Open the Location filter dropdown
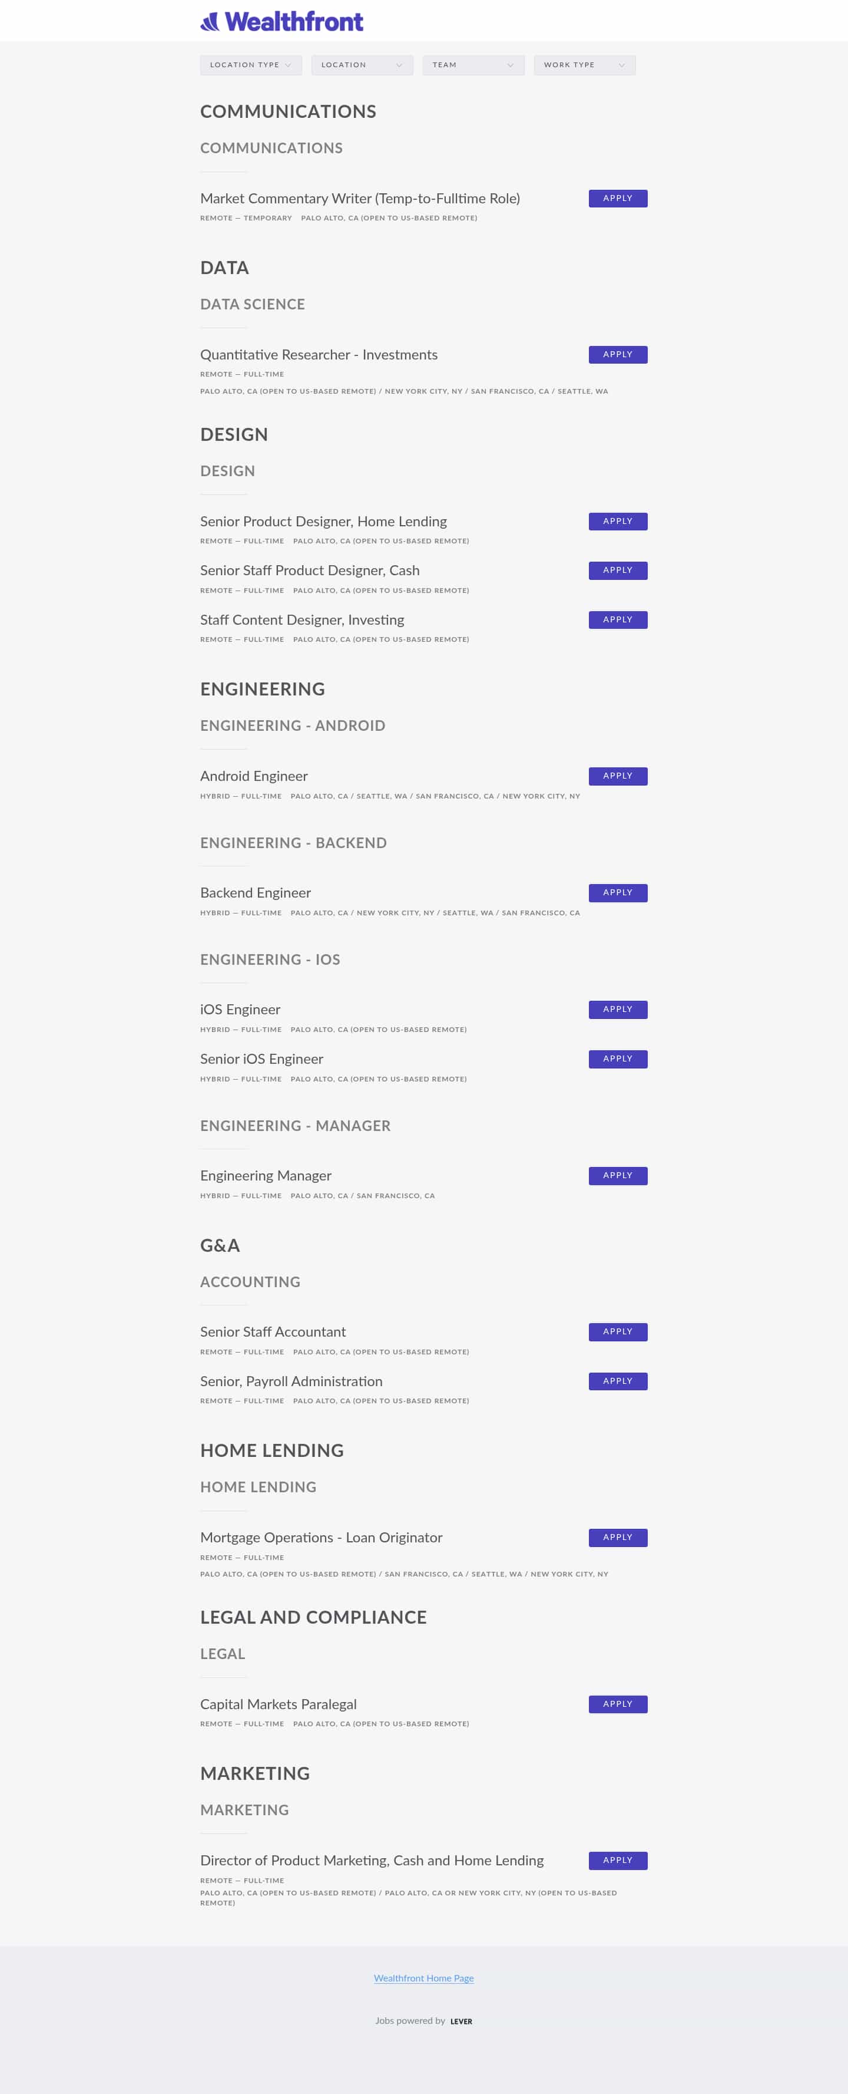This screenshot has height=2094, width=848. 362,65
